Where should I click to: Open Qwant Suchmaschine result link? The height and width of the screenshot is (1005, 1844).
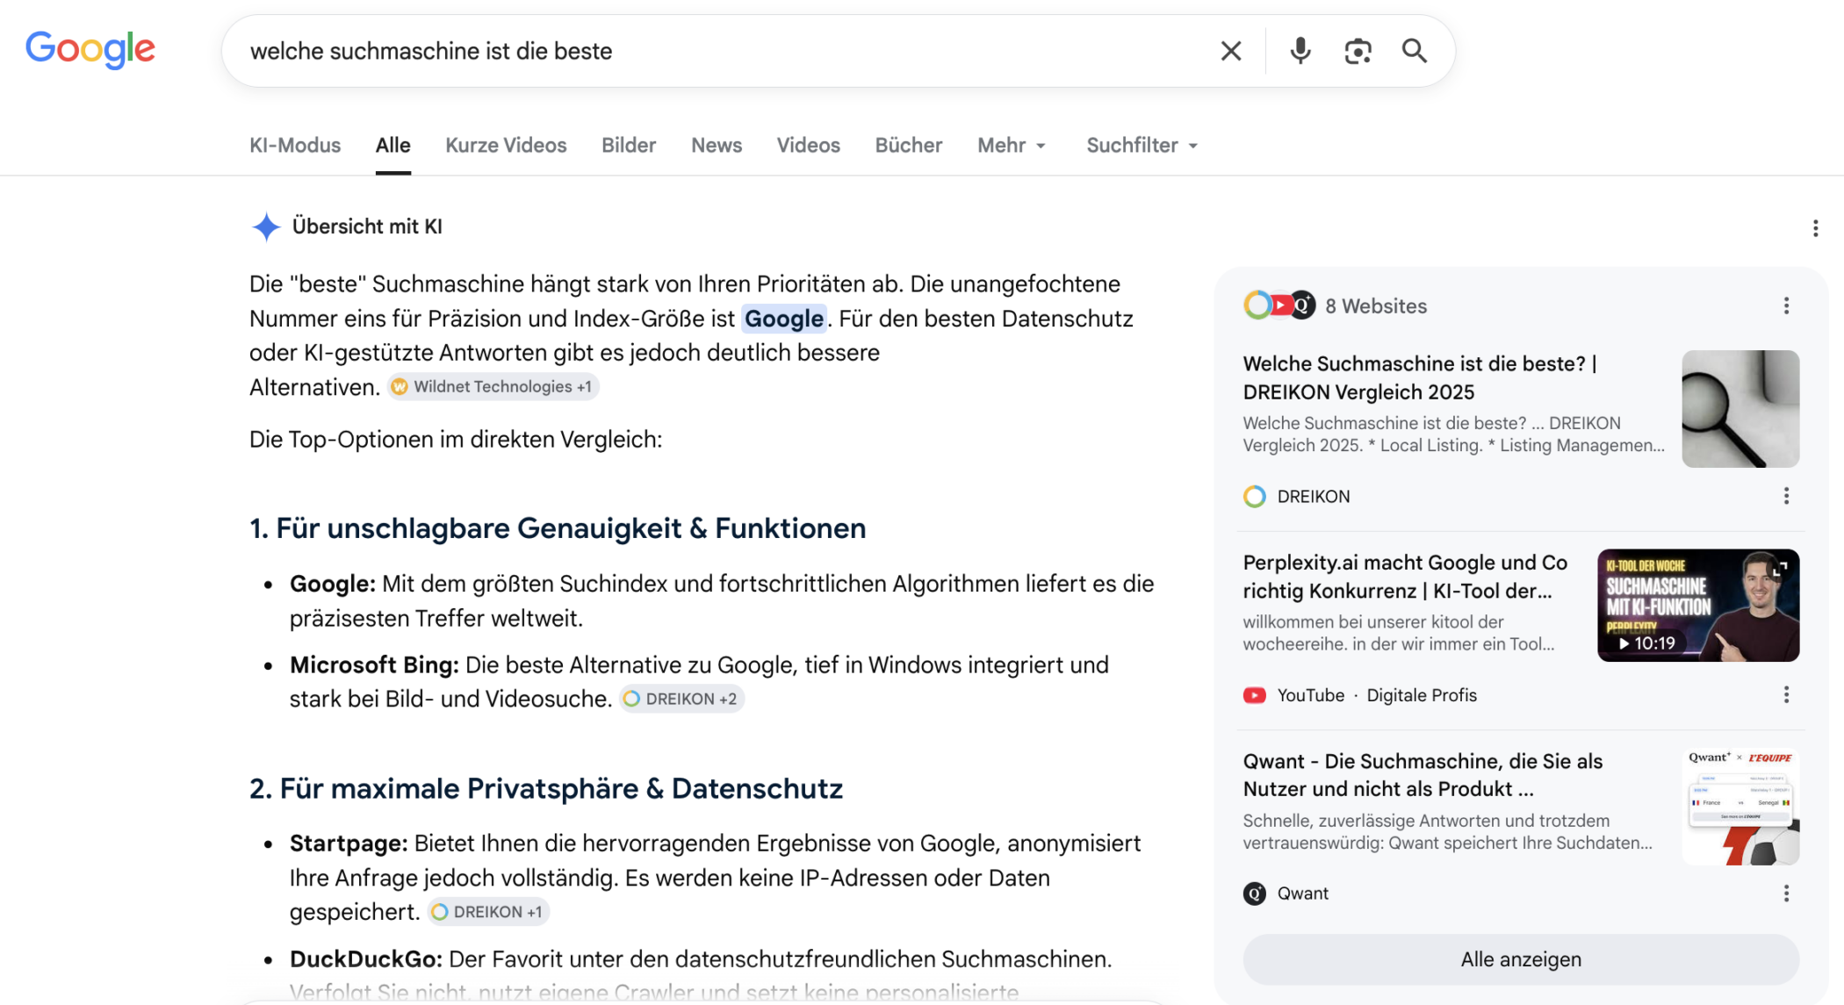point(1423,775)
